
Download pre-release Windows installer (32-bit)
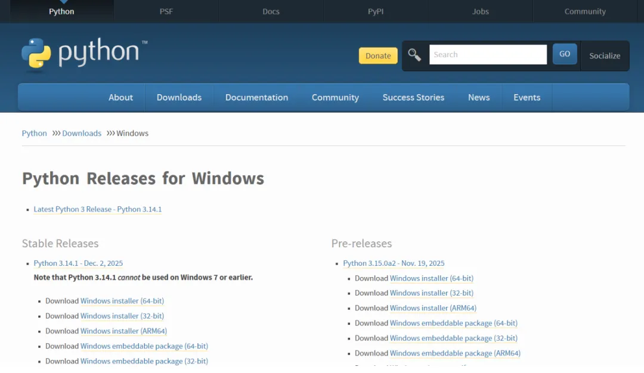tap(432, 293)
